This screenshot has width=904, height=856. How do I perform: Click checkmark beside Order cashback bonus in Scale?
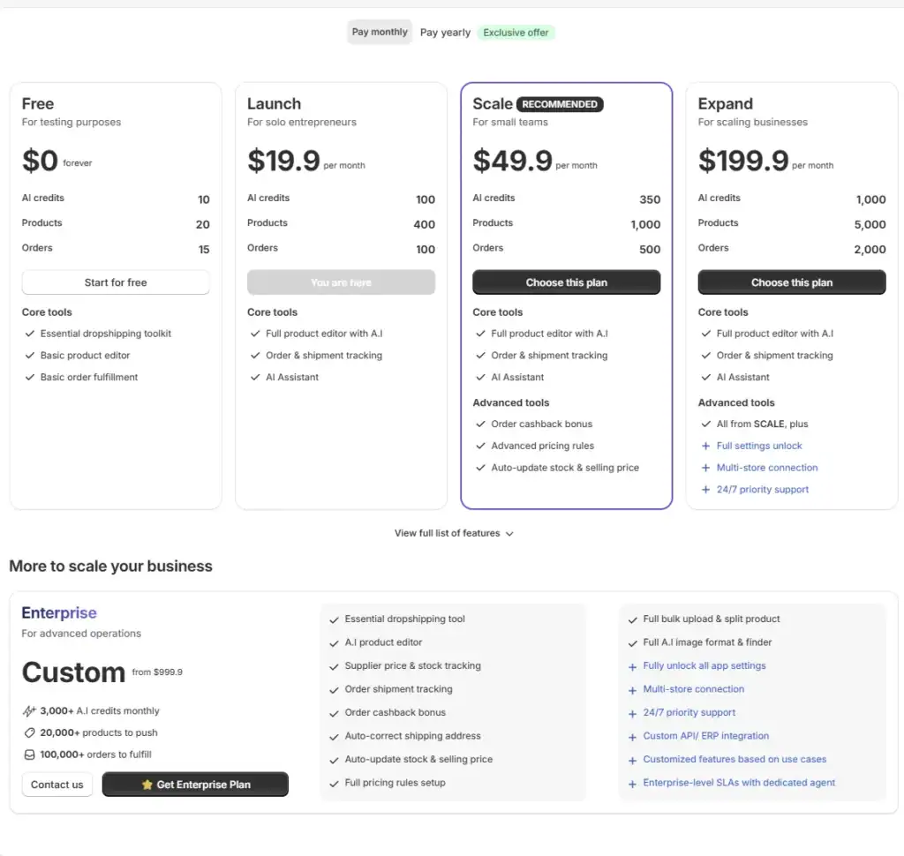coord(480,424)
